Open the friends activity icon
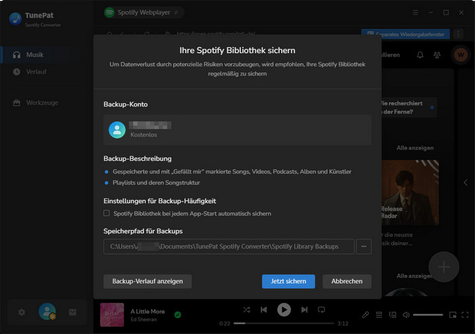Screen dimensions: 475x334 437,55
